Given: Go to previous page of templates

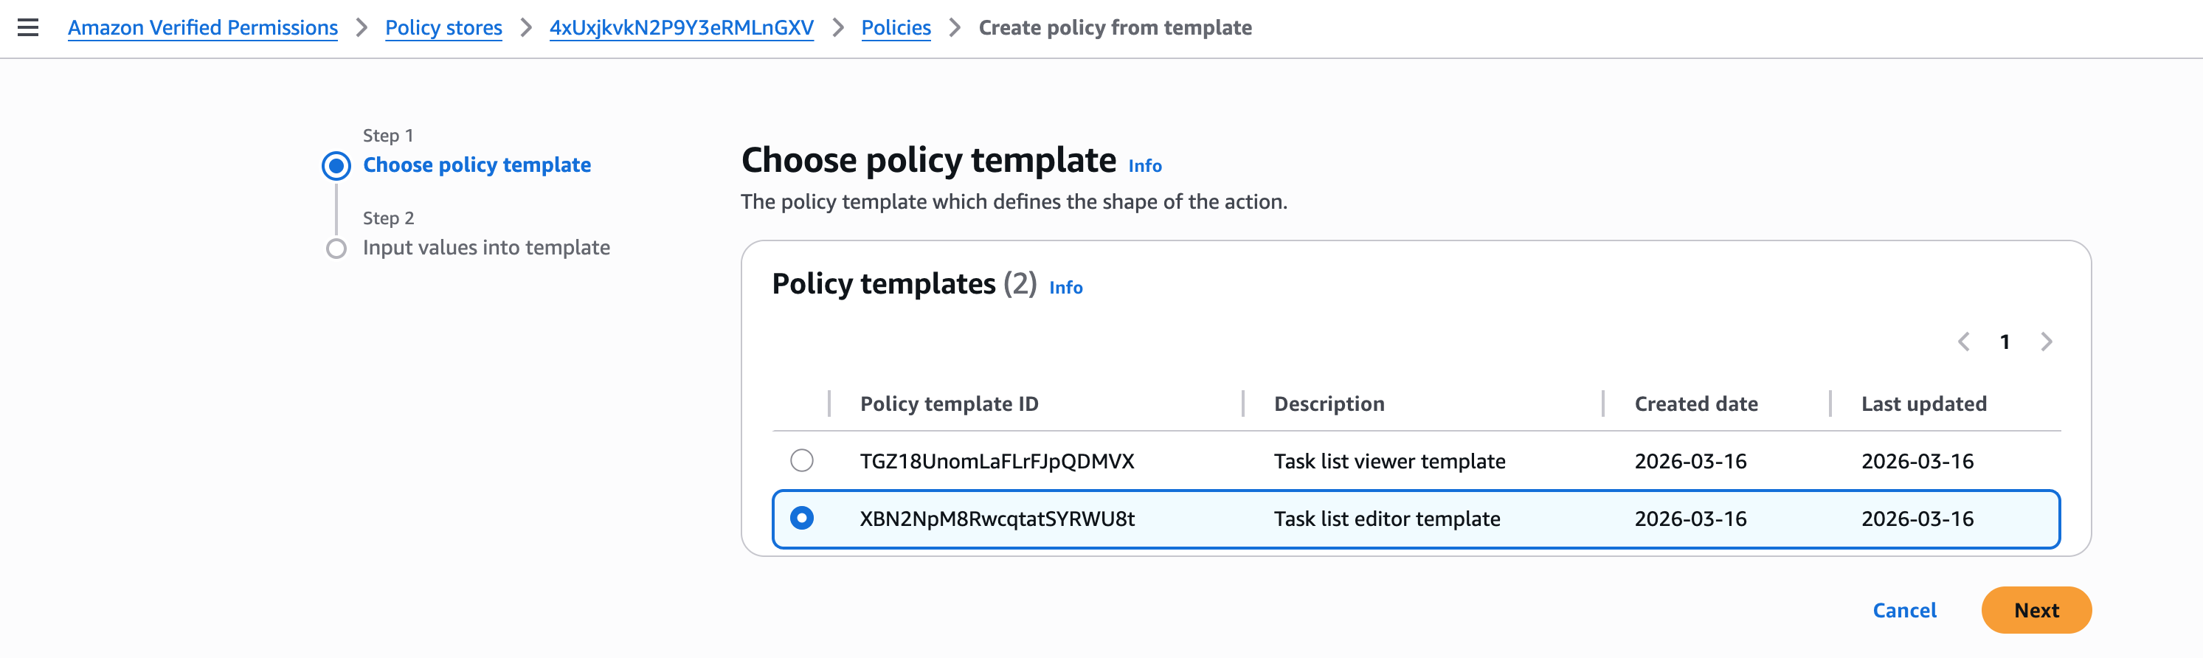Looking at the screenshot, I should (1963, 342).
